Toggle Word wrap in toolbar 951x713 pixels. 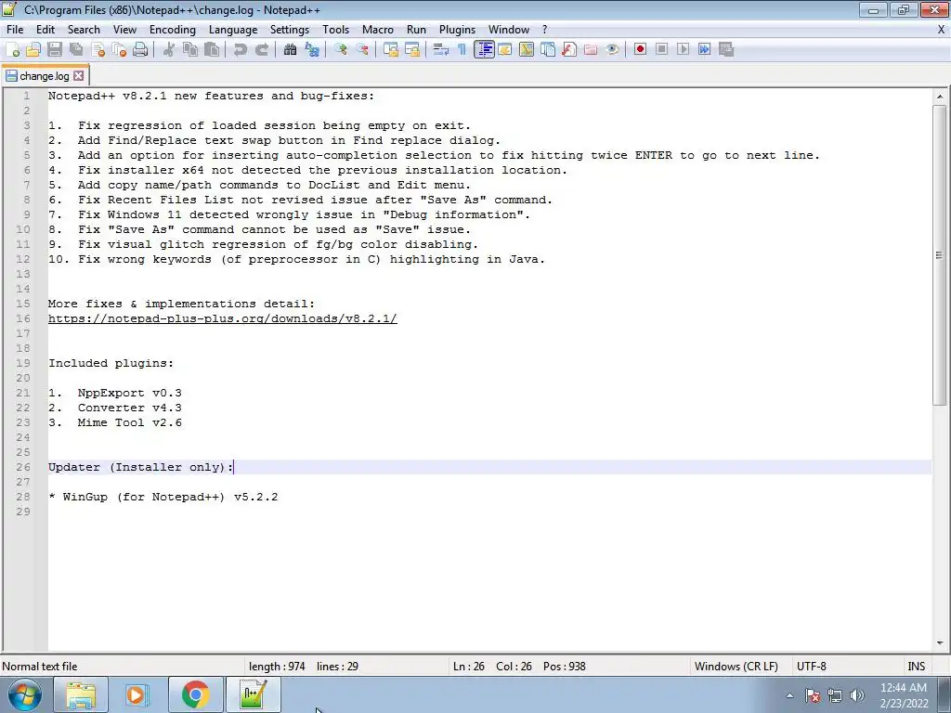click(441, 50)
